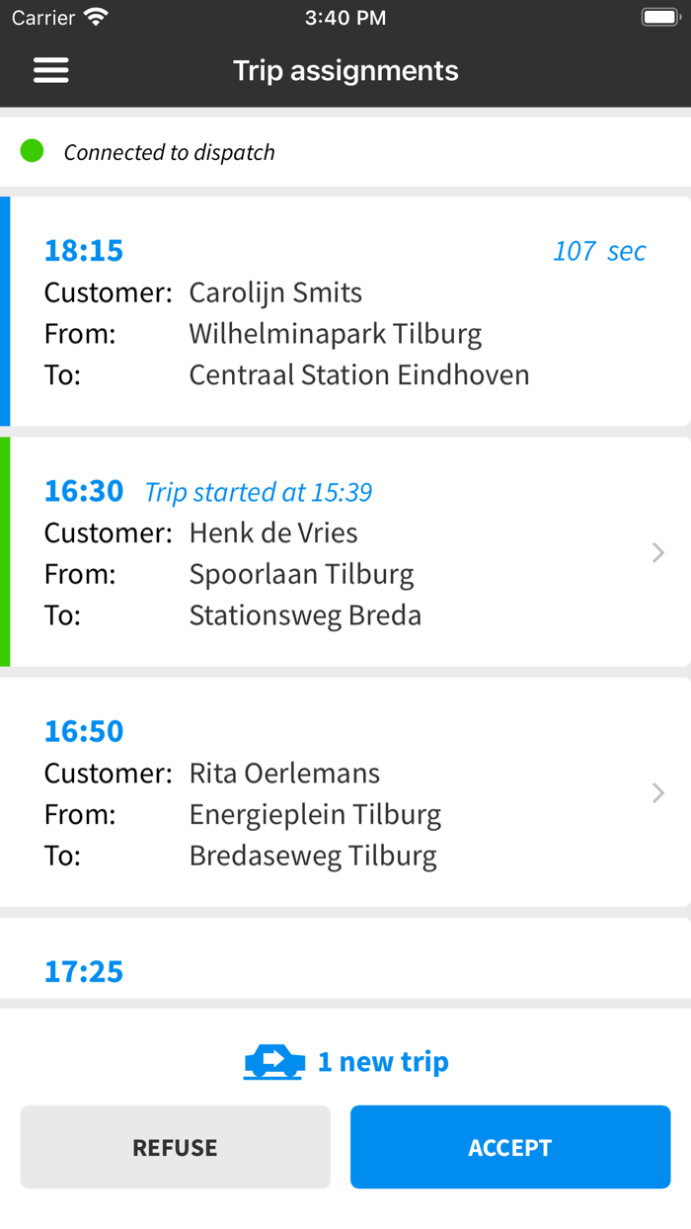691x1229 pixels.
Task: Refuse the new trip
Action: [x=175, y=1147]
